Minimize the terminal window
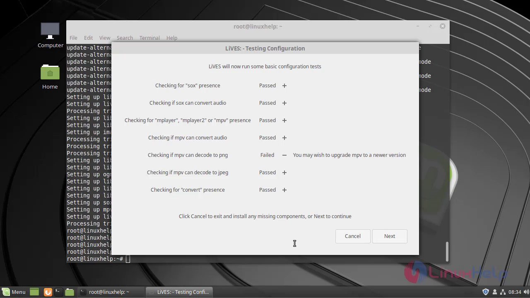The width and height of the screenshot is (530, 298). point(418,26)
